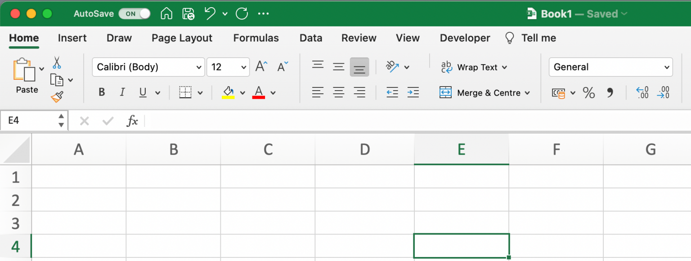This screenshot has width=691, height=261.
Task: Toggle underline formatting
Action: [x=142, y=92]
